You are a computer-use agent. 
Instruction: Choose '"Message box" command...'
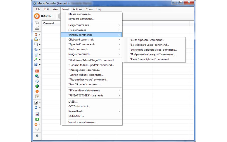(x=91, y=70)
